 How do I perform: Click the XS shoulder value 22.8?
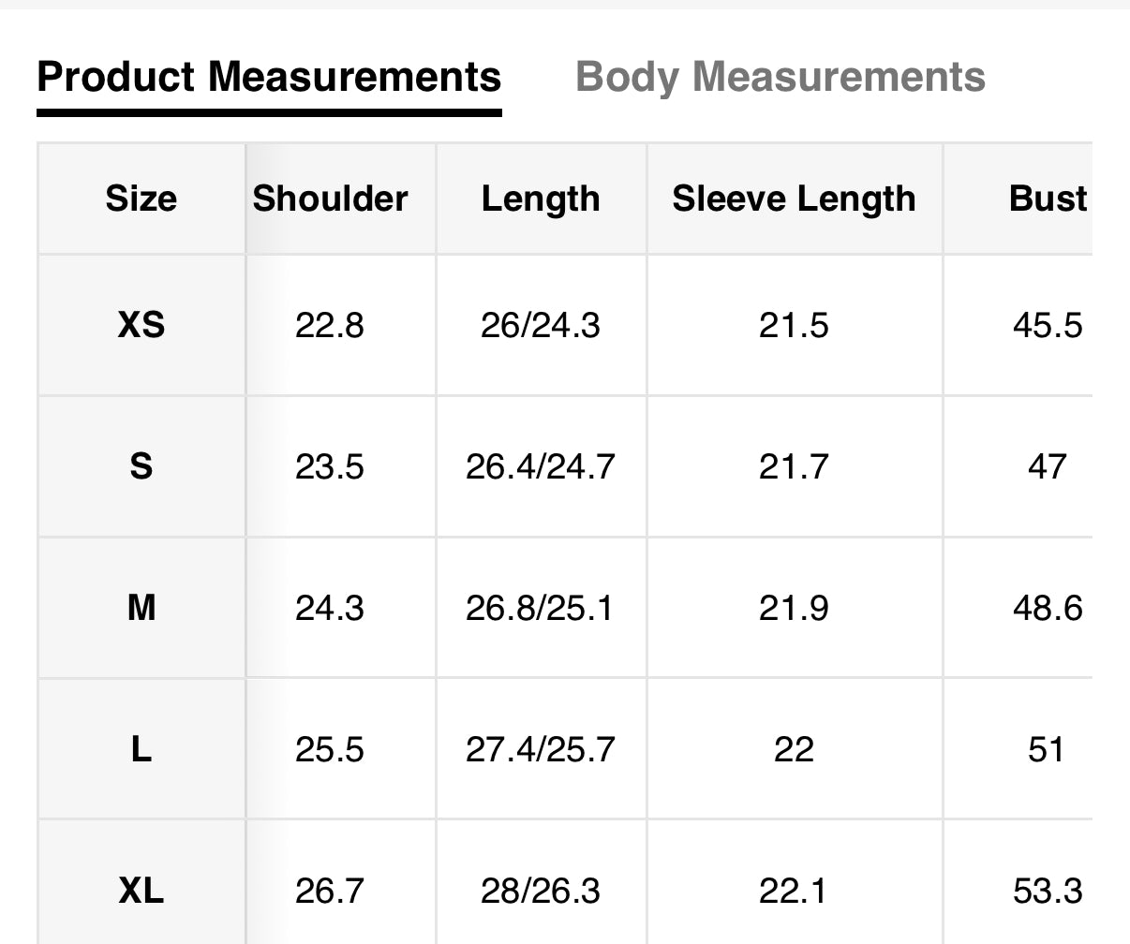330,325
